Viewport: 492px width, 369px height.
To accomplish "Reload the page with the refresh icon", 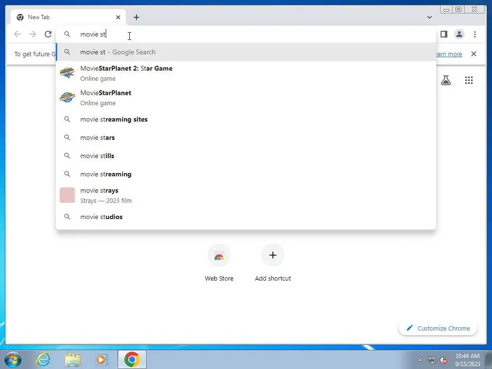I will [48, 34].
